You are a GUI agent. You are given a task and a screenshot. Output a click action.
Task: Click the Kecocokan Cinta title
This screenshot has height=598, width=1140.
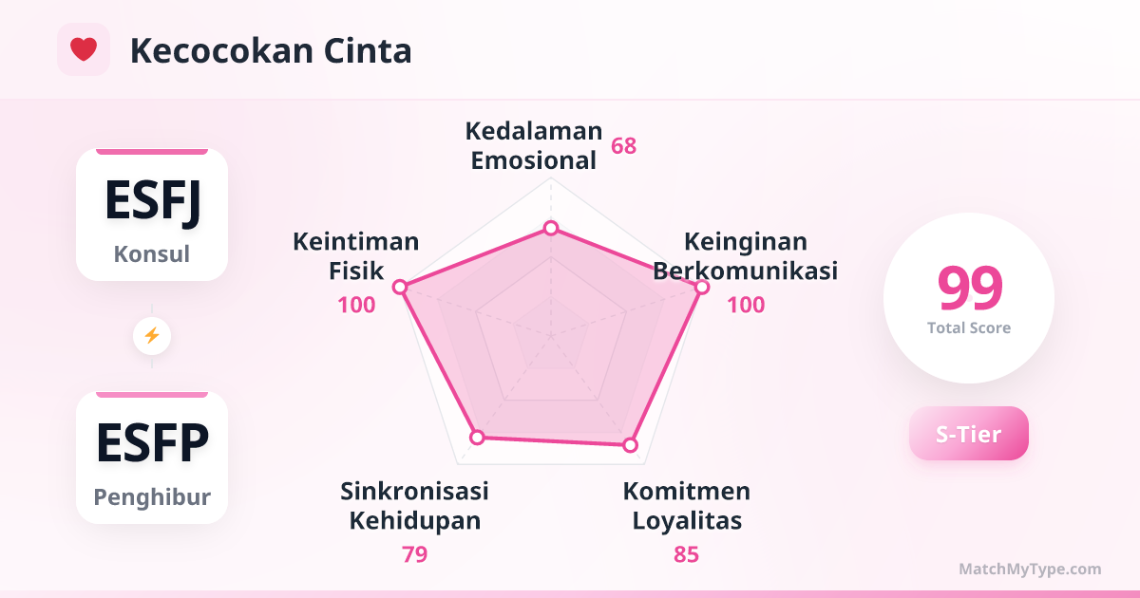click(271, 50)
